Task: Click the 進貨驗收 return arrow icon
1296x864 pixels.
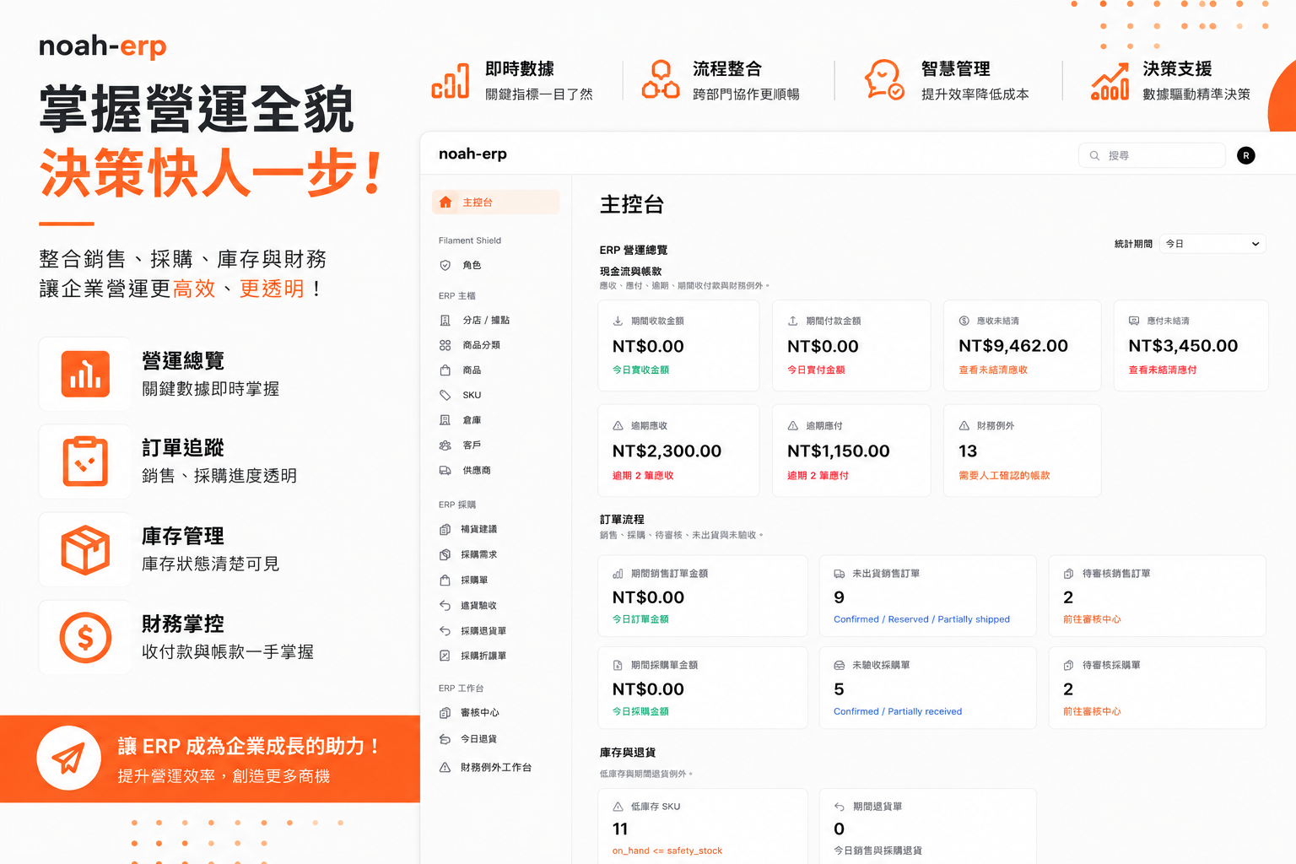Action: click(445, 606)
